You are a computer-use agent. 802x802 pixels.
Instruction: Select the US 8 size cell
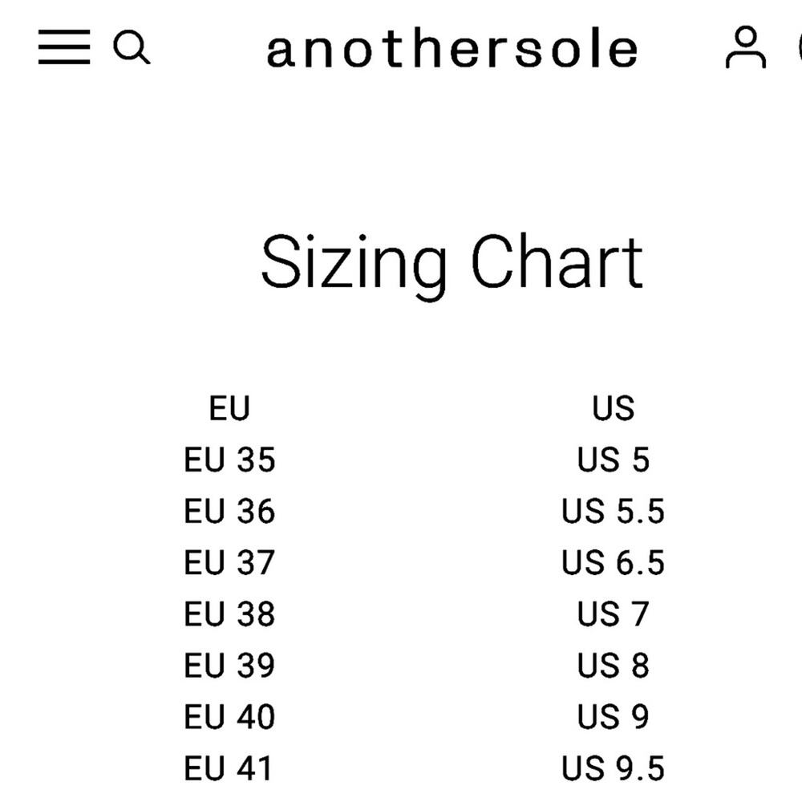pyautogui.click(x=614, y=666)
